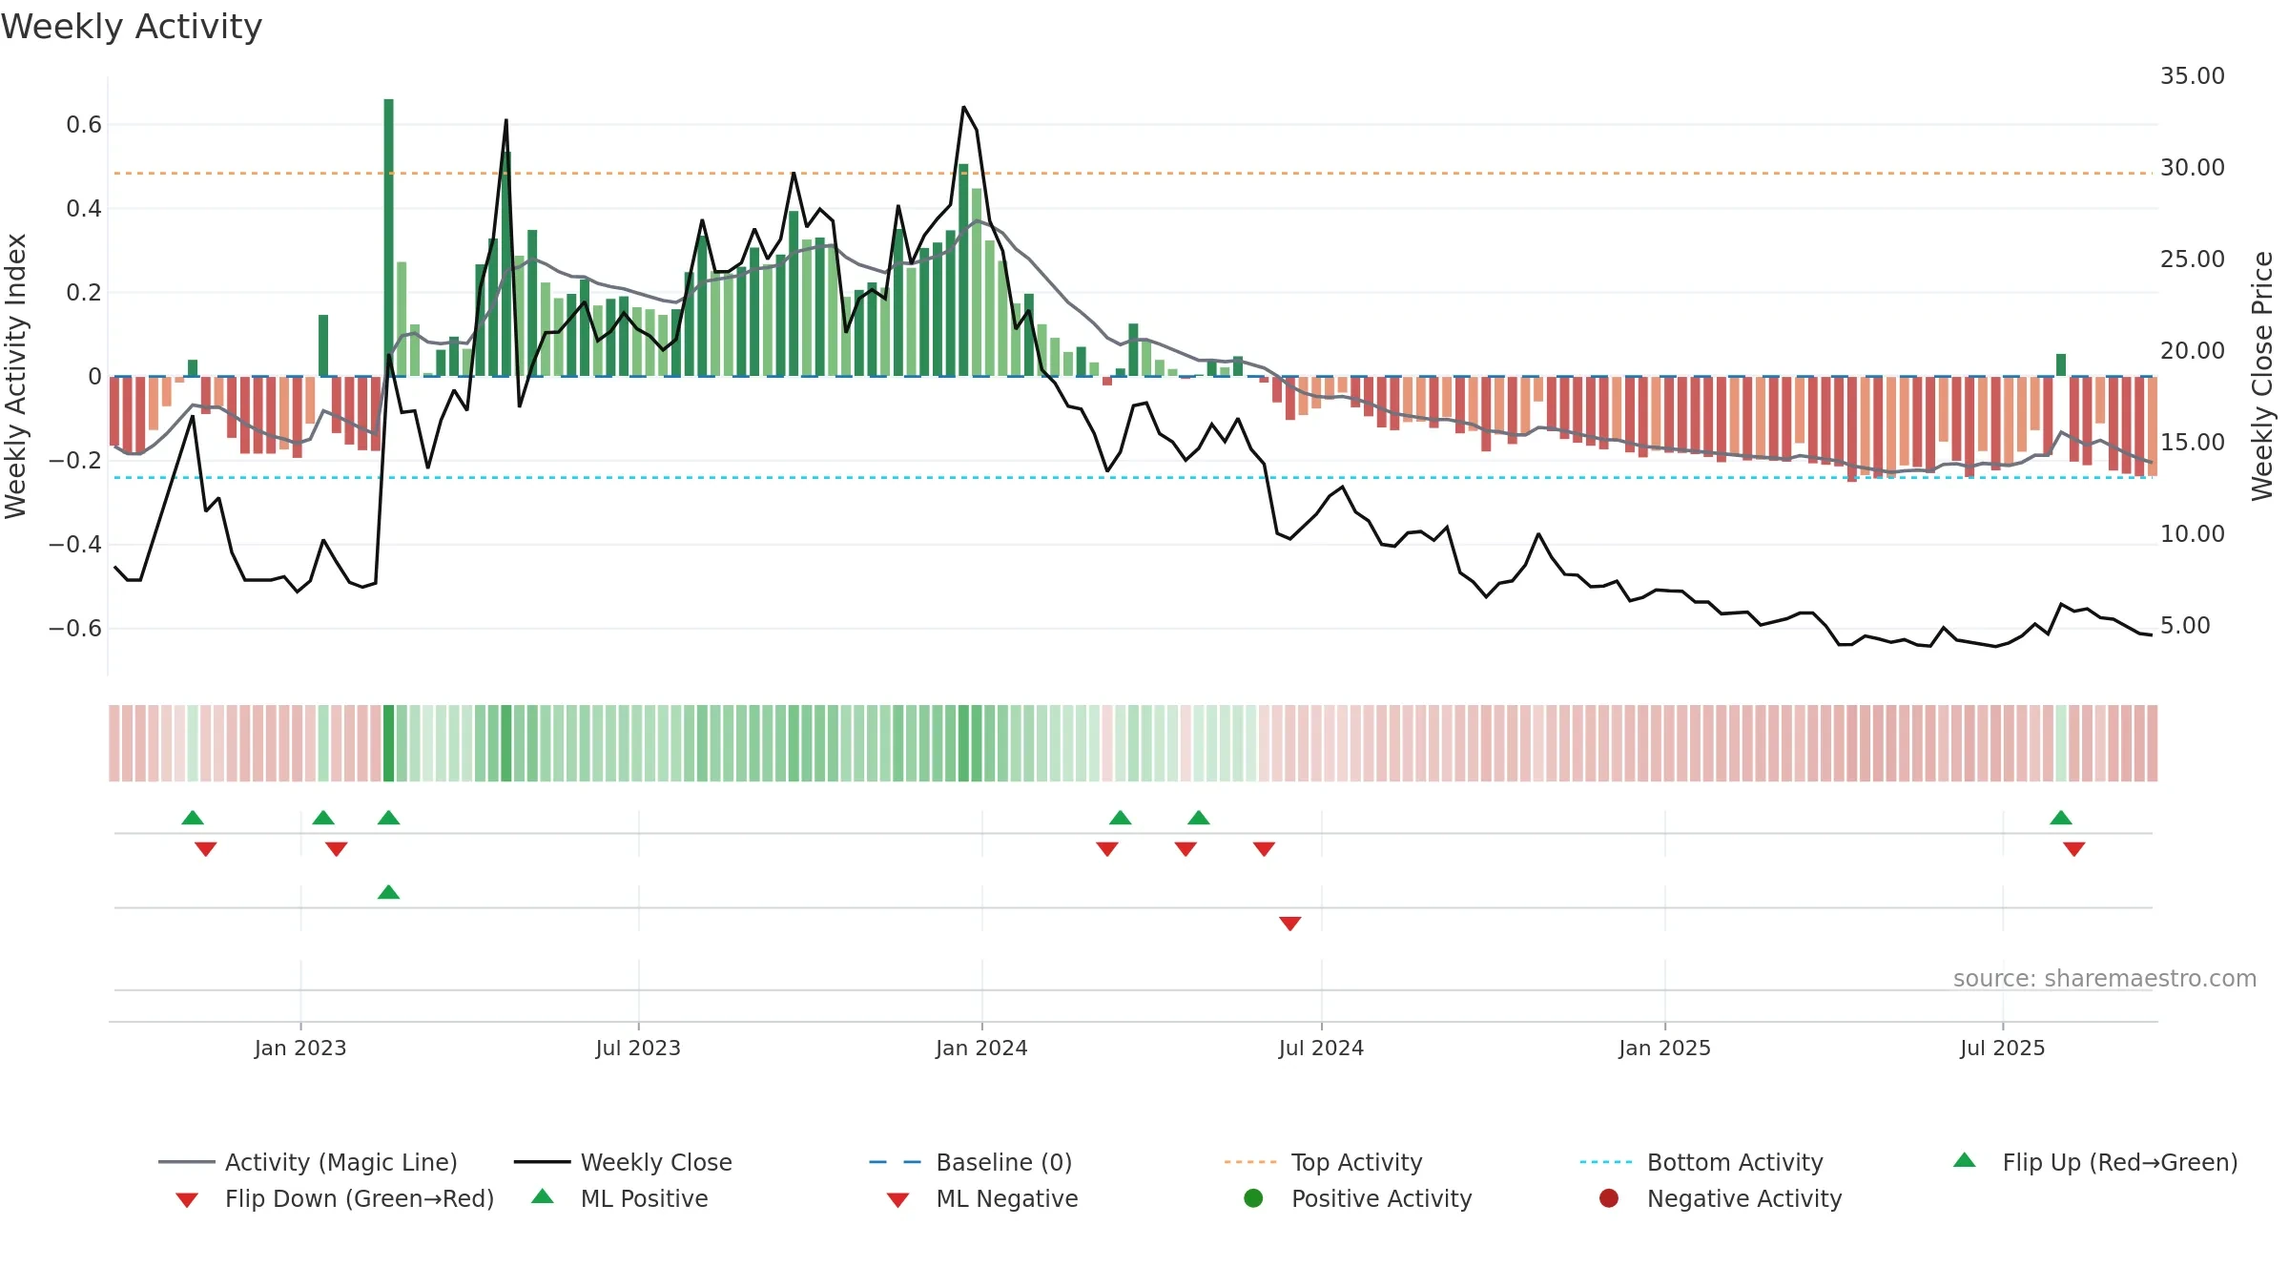The width and height of the screenshot is (2289, 1288).
Task: Click the lone green bar after Jul 2025
Action: pyautogui.click(x=2061, y=365)
